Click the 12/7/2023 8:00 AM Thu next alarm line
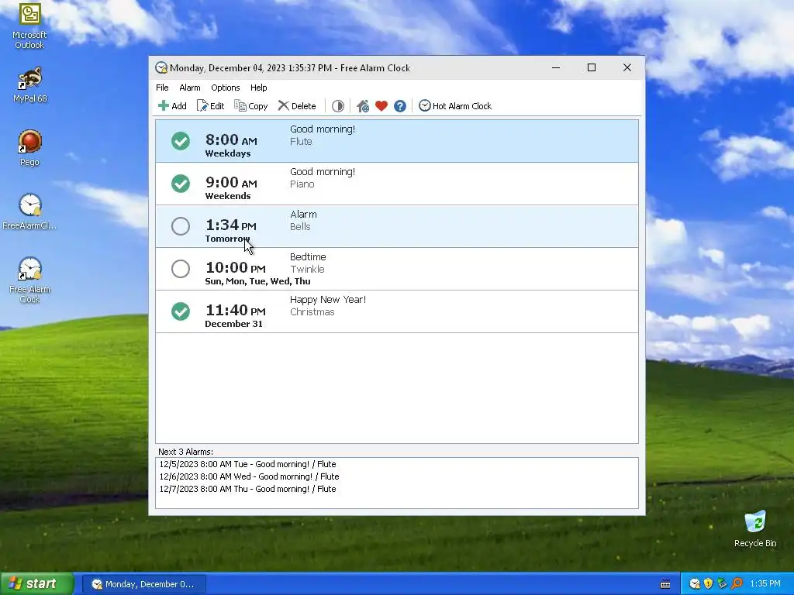 [x=247, y=489]
